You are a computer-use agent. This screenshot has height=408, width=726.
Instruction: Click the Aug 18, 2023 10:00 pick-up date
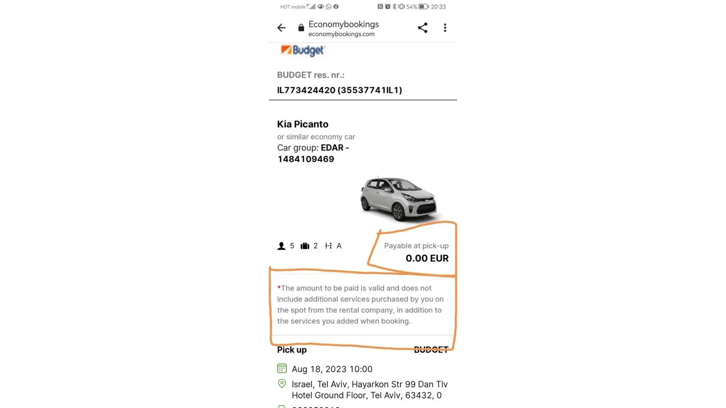[x=332, y=369]
